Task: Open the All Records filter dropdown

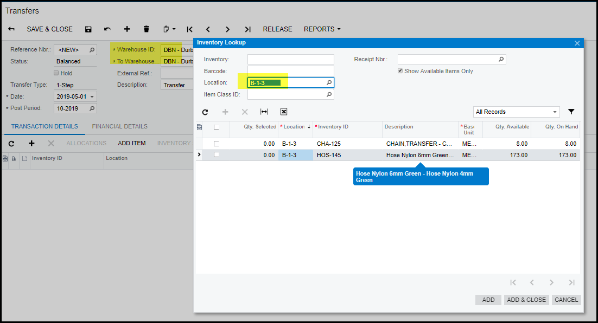Action: tap(516, 112)
